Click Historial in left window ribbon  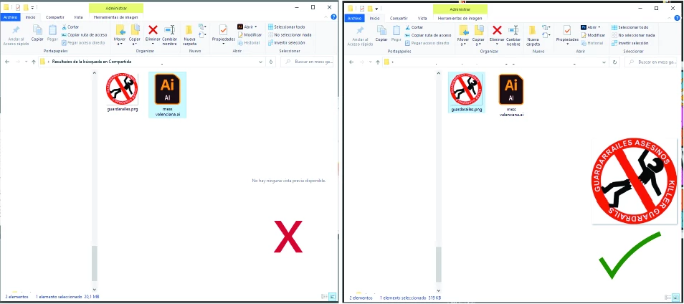(x=249, y=43)
